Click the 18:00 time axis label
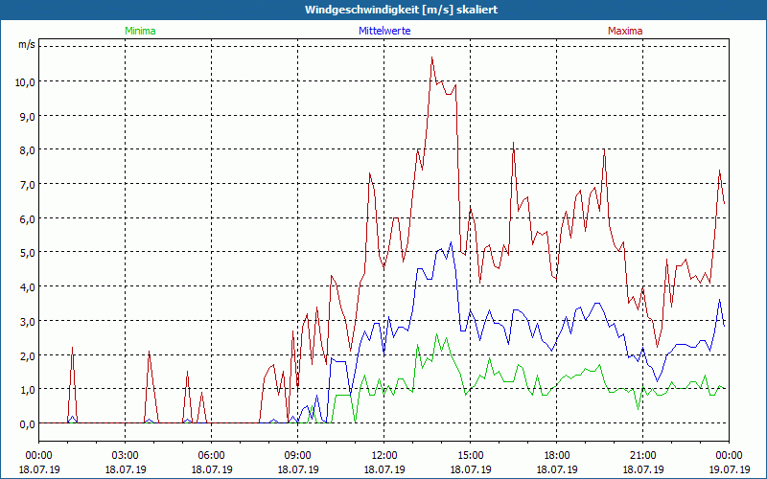This screenshot has width=767, height=479. (x=557, y=456)
